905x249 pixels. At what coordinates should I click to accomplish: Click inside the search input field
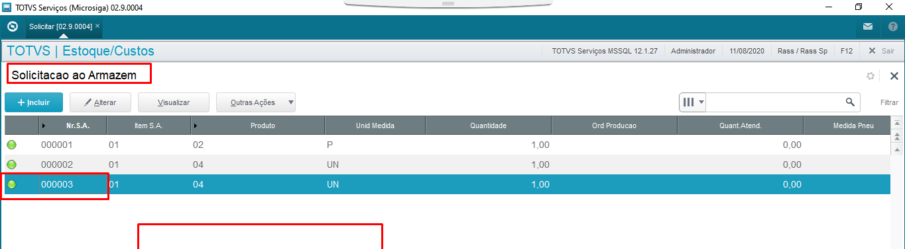(774, 102)
